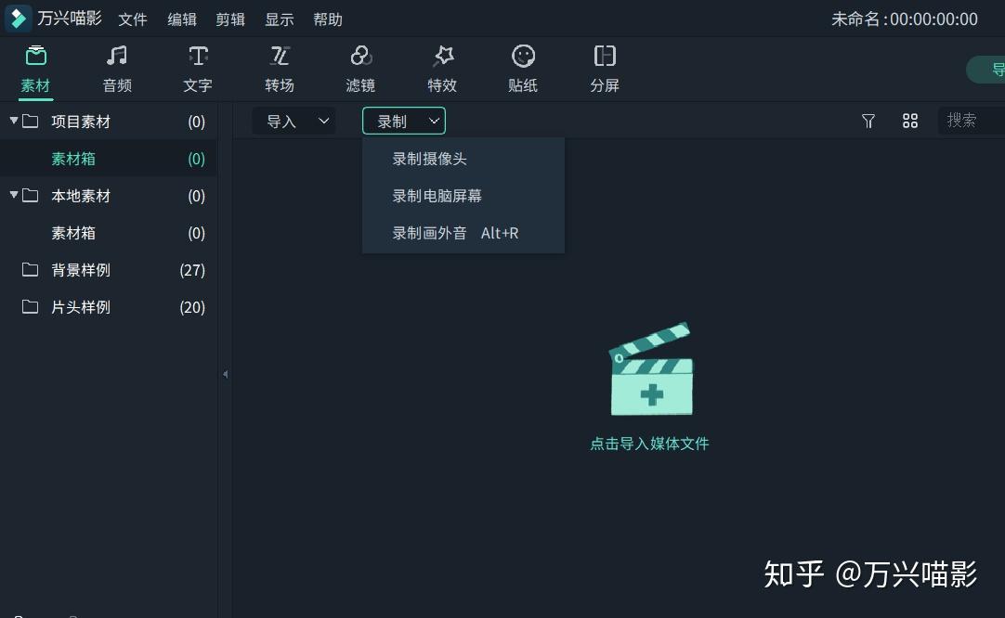Click the clapperboard import media icon

(651, 369)
